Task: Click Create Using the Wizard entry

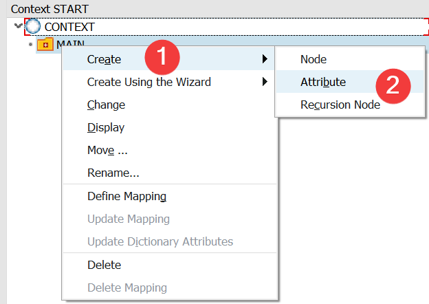Action: coord(148,82)
